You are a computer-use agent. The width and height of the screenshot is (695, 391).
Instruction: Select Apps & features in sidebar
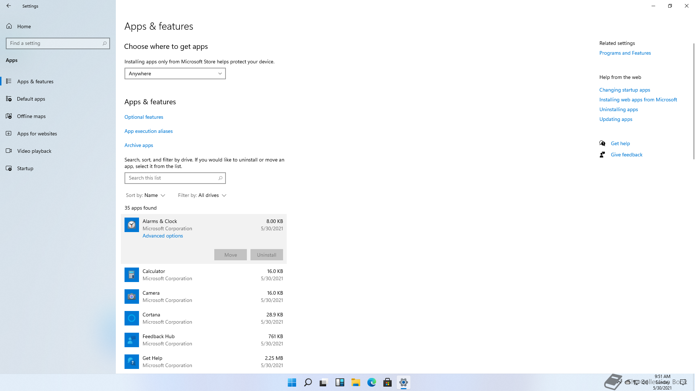point(58,81)
